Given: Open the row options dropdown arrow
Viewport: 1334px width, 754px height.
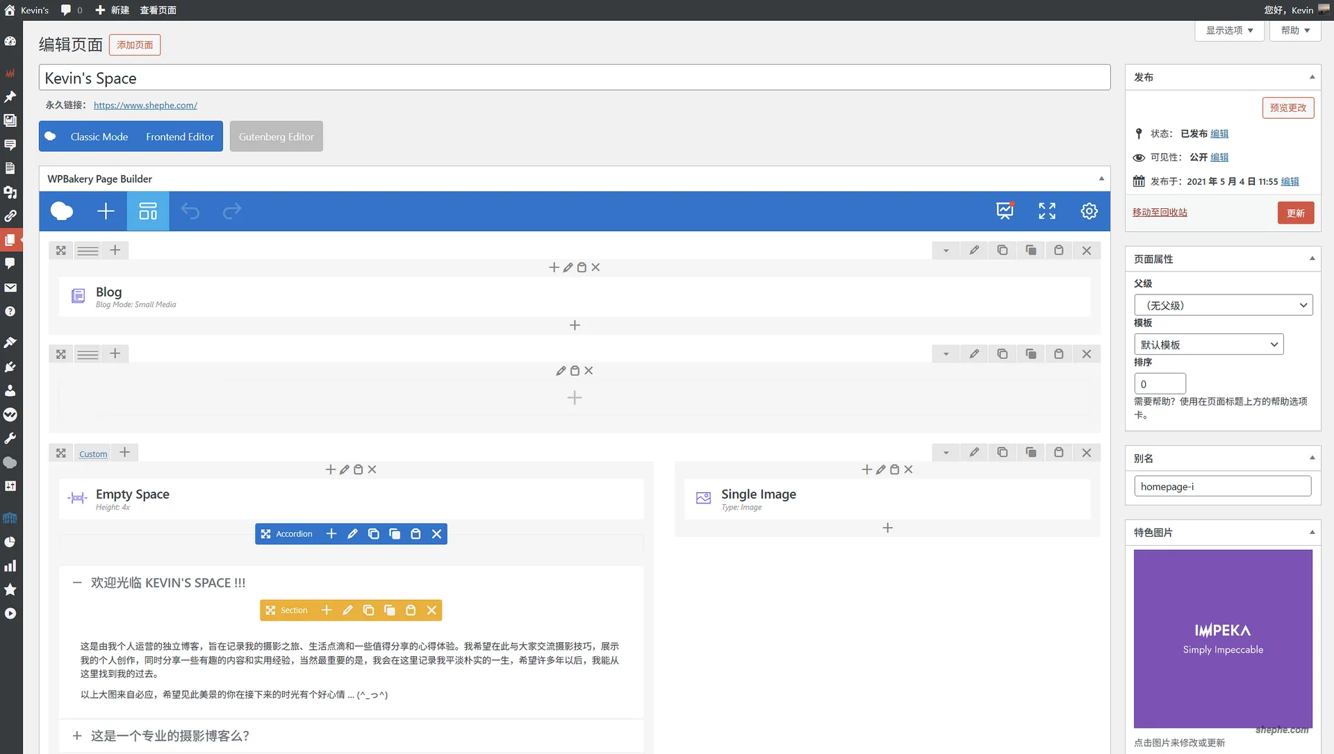Looking at the screenshot, I should coord(946,452).
